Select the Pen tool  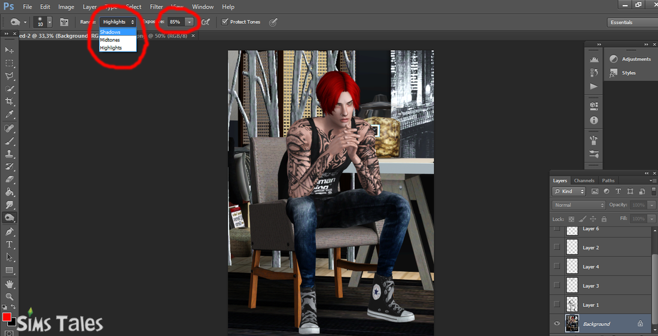click(9, 231)
